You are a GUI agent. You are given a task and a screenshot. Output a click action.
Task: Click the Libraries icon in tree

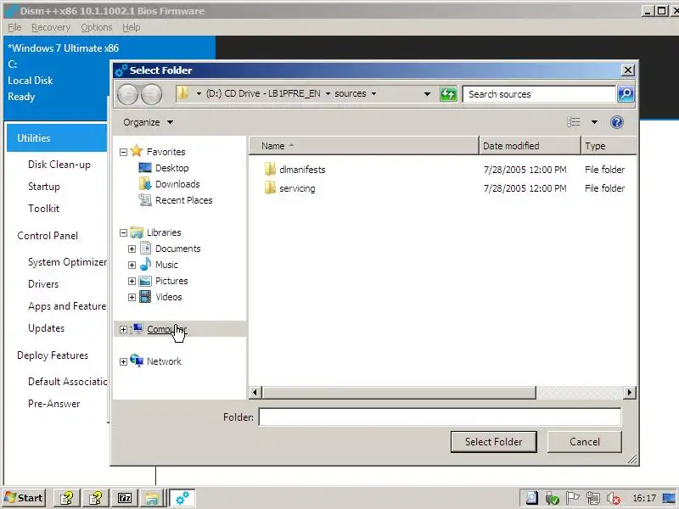point(137,232)
